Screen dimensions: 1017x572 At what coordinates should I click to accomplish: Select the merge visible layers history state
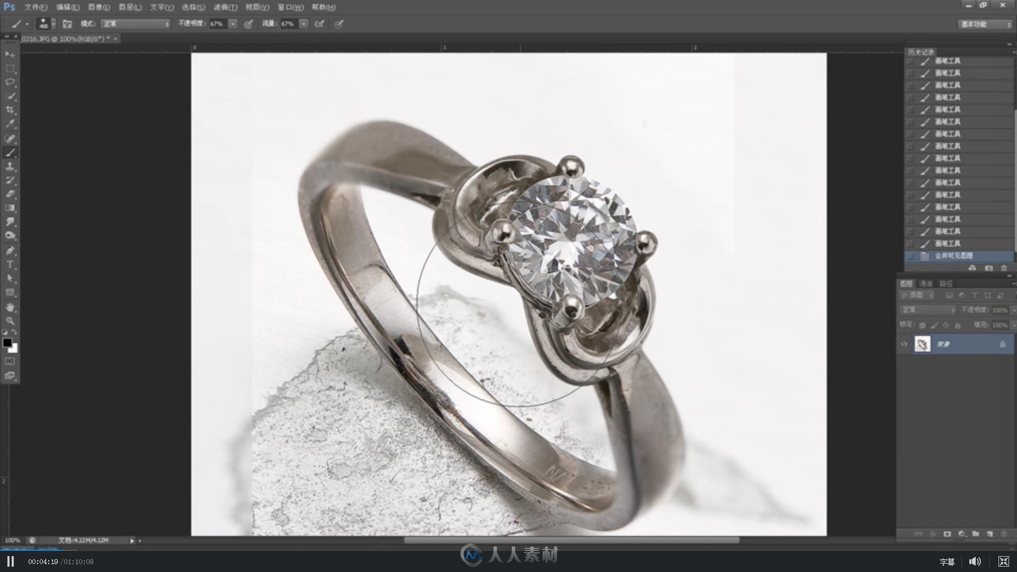click(959, 256)
